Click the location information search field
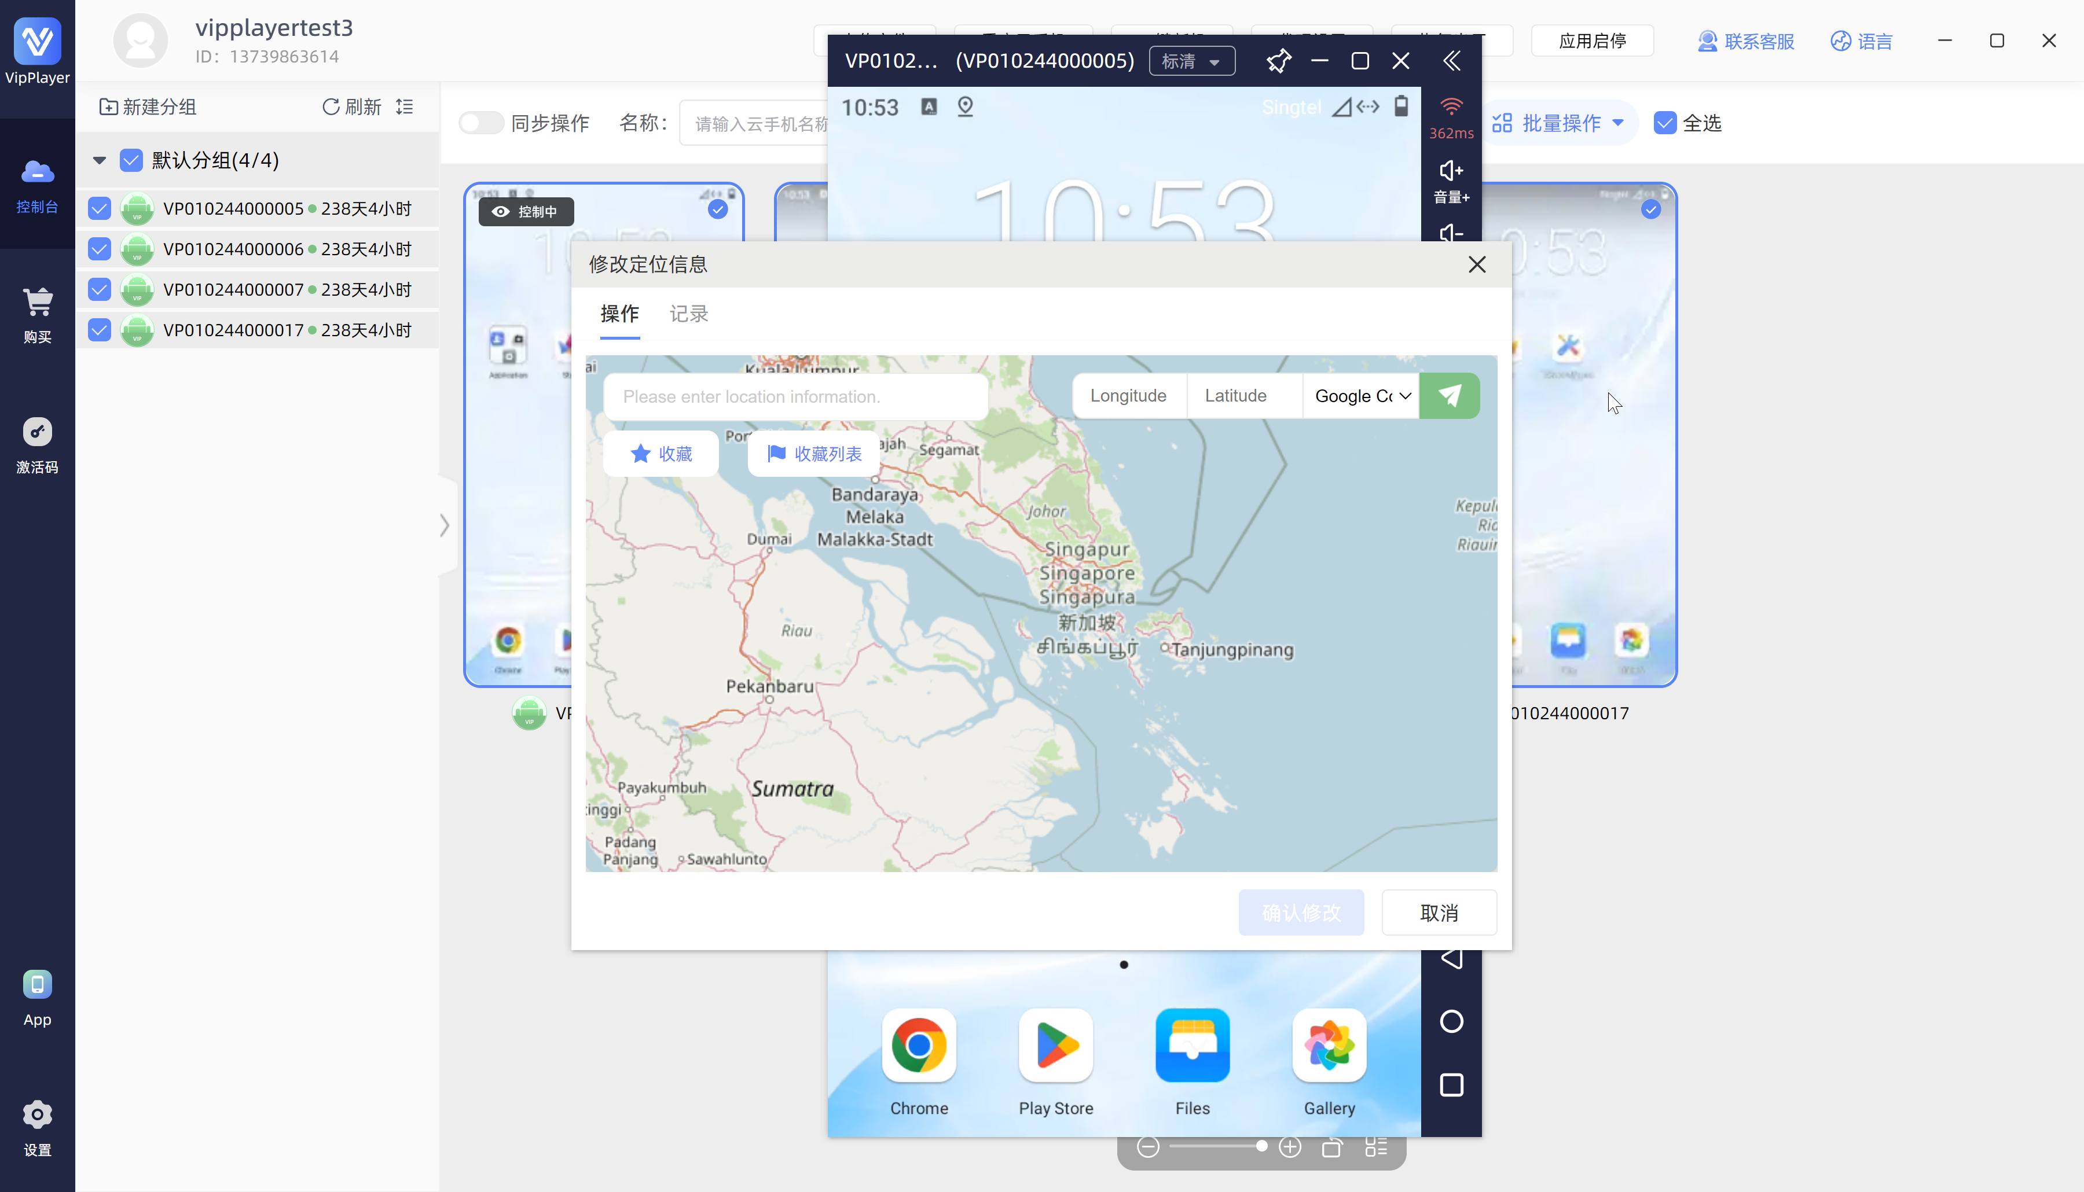The height and width of the screenshot is (1192, 2084). pyautogui.click(x=795, y=396)
